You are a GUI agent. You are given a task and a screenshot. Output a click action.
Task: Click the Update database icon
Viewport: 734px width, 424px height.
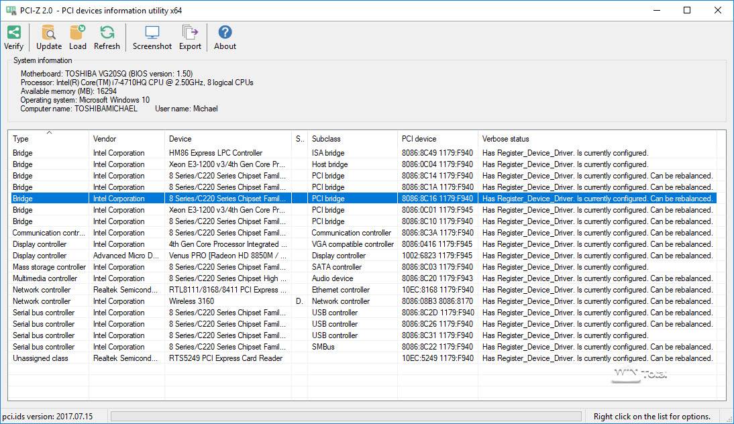(x=48, y=32)
